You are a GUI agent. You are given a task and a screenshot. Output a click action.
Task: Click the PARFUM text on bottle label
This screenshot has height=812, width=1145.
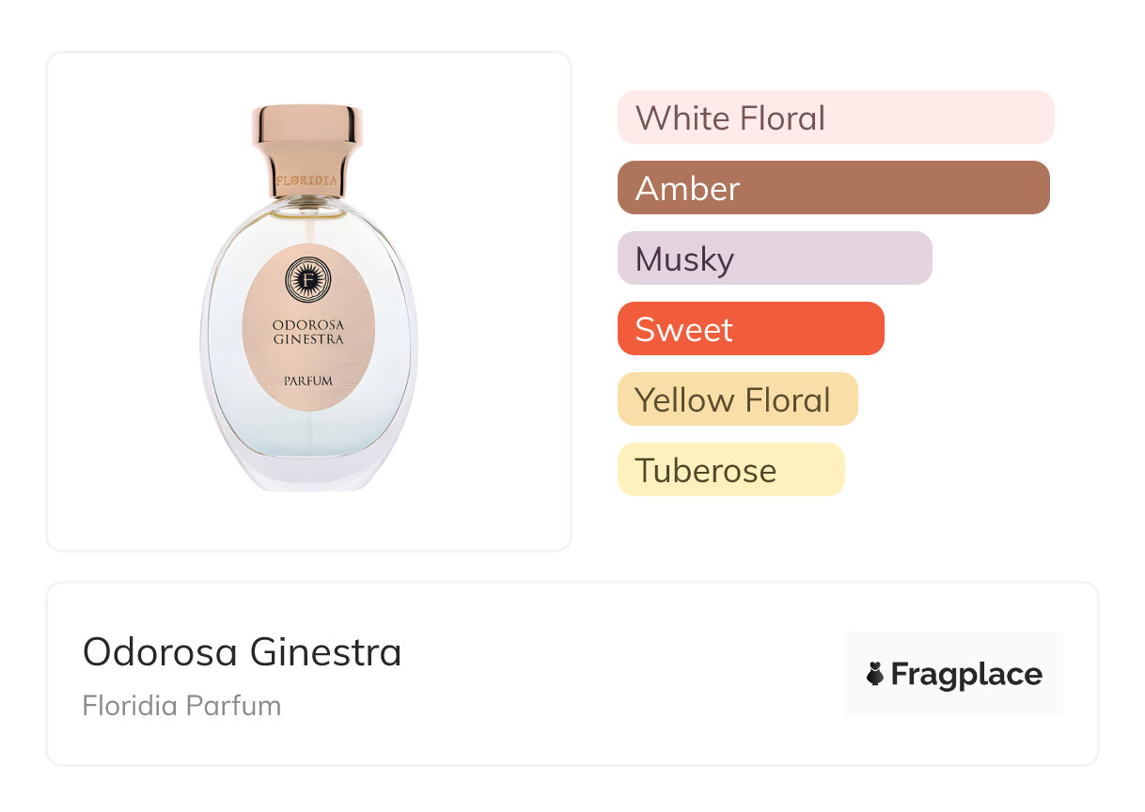(308, 381)
